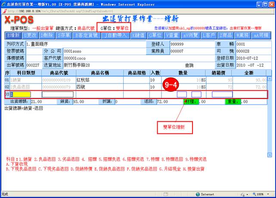This screenshot has height=198, width=276.
Task: Click the aV瀏覽 browse button
Action: pyautogui.click(x=191, y=35)
